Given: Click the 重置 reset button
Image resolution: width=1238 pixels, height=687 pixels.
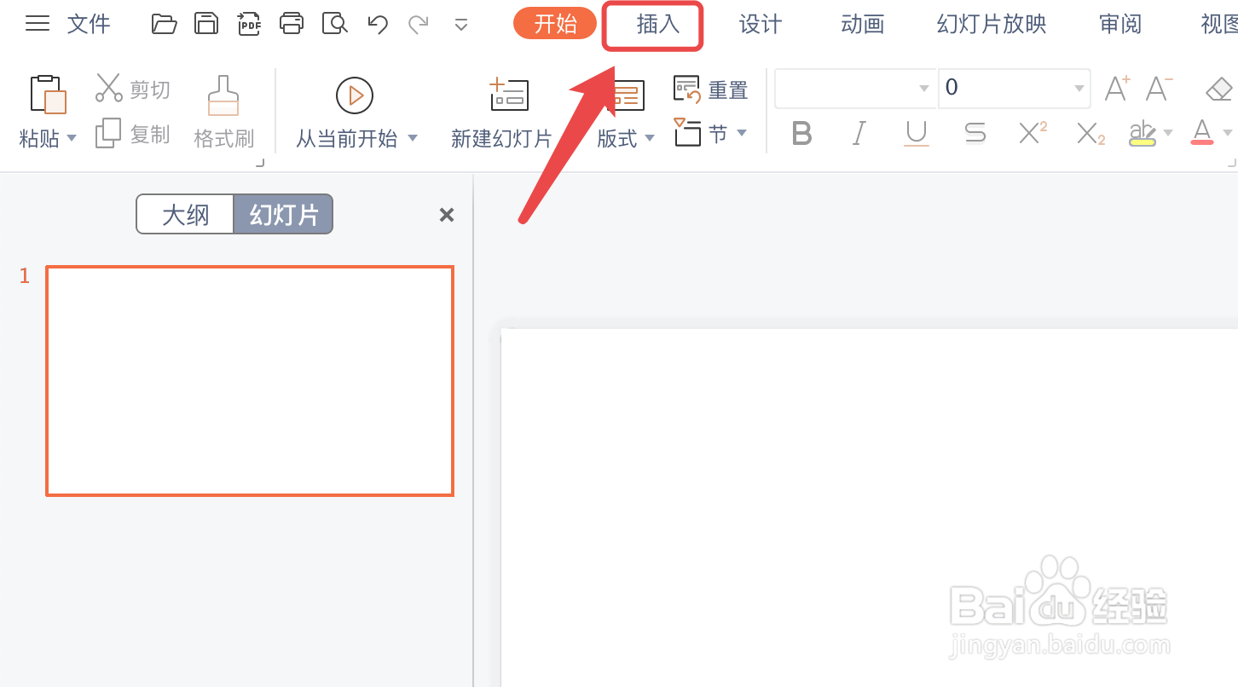Looking at the screenshot, I should pos(710,89).
